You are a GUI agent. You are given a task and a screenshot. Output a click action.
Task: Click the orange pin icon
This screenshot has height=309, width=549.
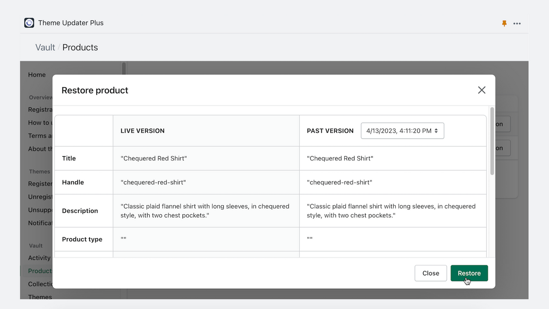click(x=504, y=23)
